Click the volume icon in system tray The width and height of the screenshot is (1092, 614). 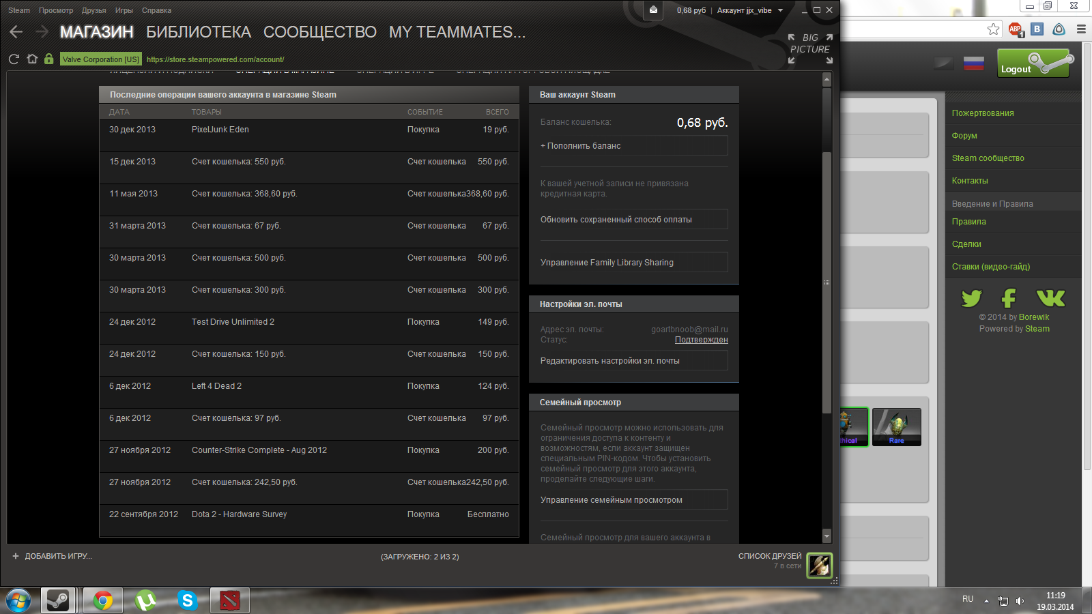pos(1020,600)
